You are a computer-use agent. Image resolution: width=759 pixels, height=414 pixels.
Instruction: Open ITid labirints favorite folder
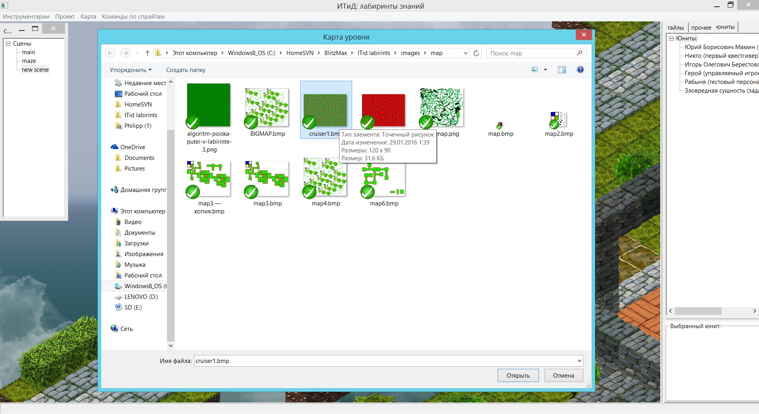click(x=136, y=115)
